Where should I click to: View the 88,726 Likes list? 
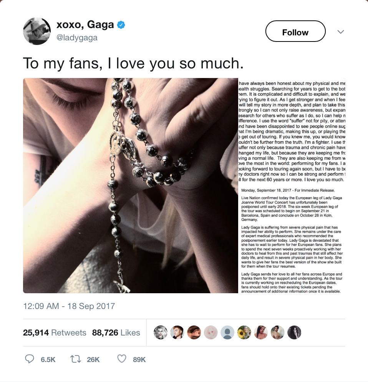[116, 332]
